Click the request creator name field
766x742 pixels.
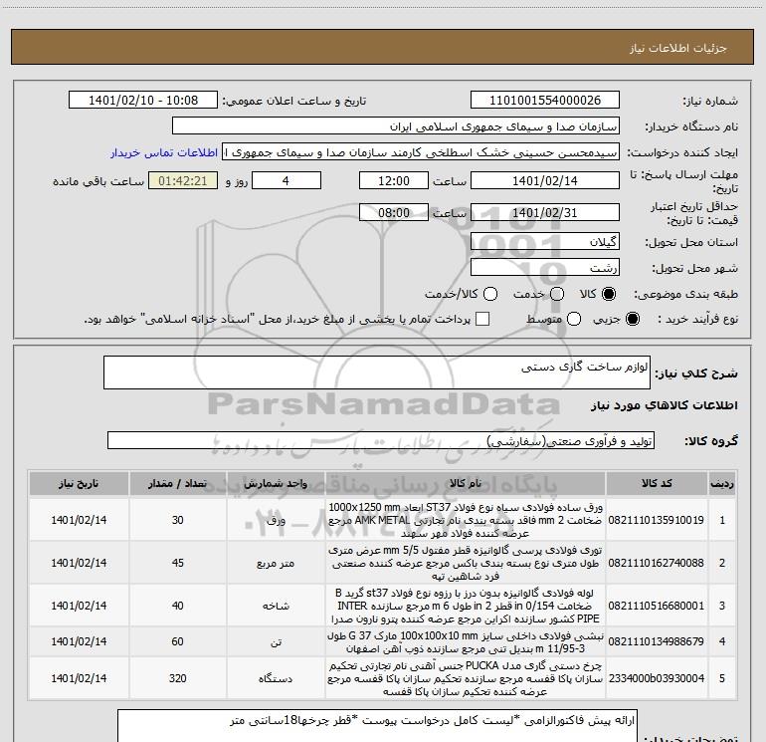click(x=421, y=152)
